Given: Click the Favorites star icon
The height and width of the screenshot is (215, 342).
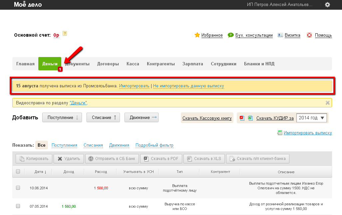Looking at the screenshot, I should pyautogui.click(x=197, y=35).
